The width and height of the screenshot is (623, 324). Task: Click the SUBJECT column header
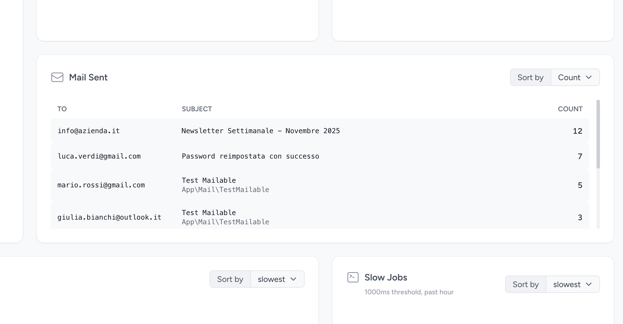click(197, 109)
